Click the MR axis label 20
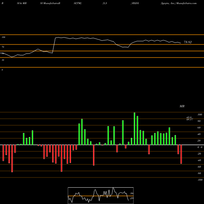The height and width of the screenshot is (204, 204). tap(199, 141)
